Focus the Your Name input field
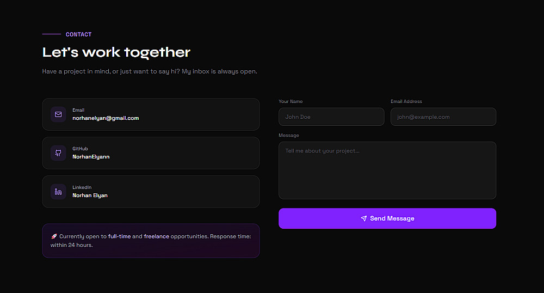The image size is (544, 293). (x=331, y=117)
